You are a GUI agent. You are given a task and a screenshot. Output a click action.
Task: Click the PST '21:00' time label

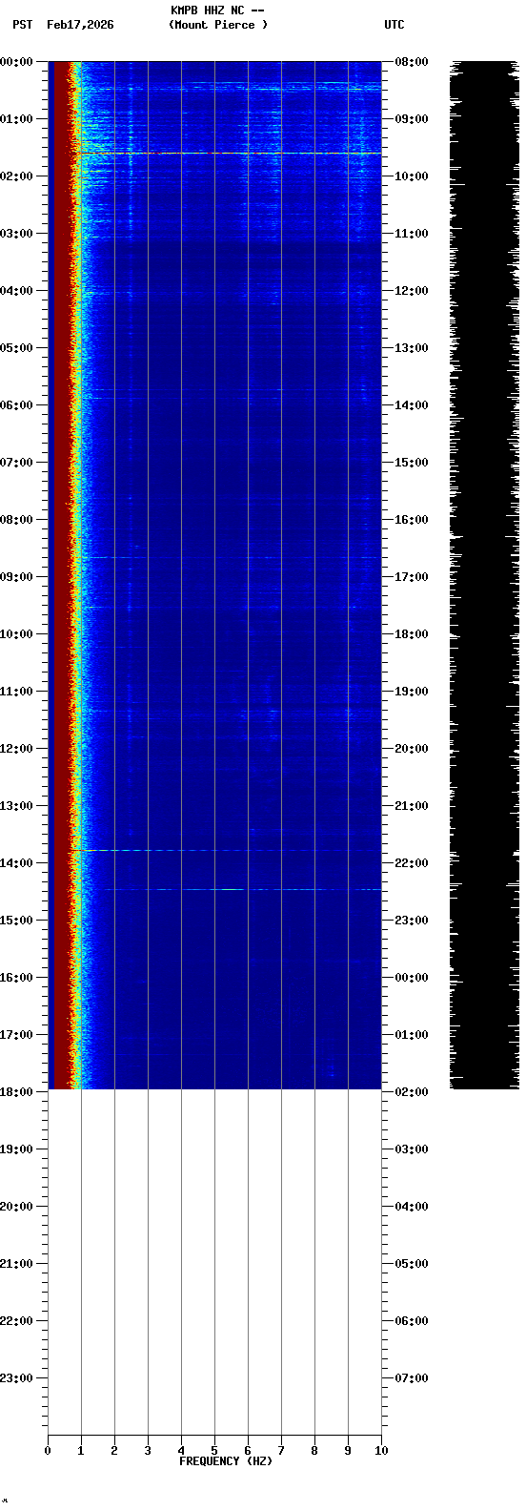[17, 1264]
